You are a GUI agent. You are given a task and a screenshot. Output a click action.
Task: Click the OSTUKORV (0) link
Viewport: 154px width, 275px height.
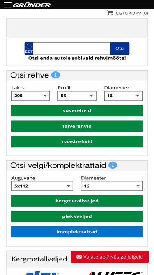point(132,13)
